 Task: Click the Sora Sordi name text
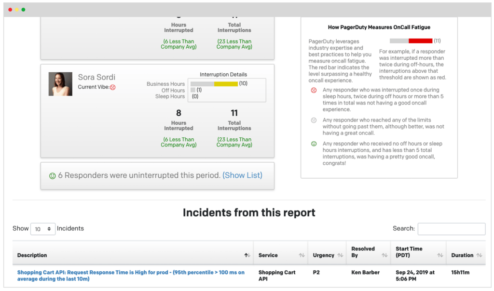pyautogui.click(x=96, y=77)
